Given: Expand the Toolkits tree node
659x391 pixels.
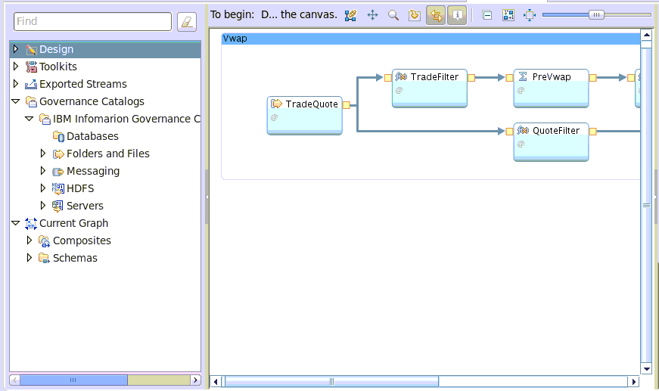Looking at the screenshot, I should click(16, 67).
